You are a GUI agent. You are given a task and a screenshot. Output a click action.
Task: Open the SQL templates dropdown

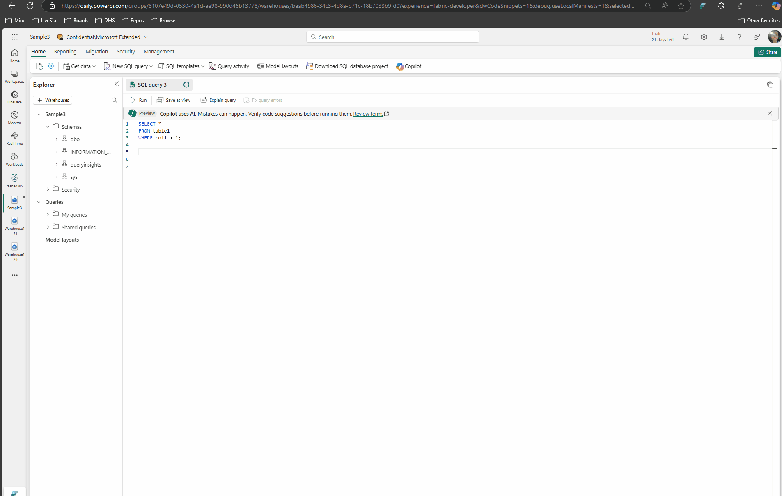181,66
